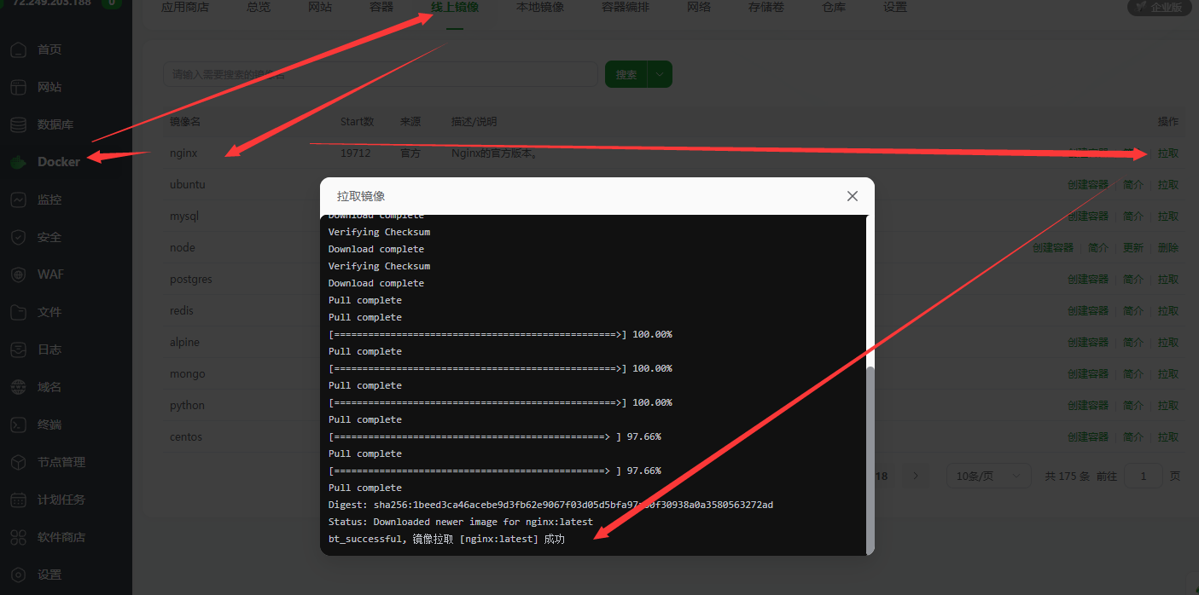Click the Docker icon in sidebar

click(x=19, y=162)
